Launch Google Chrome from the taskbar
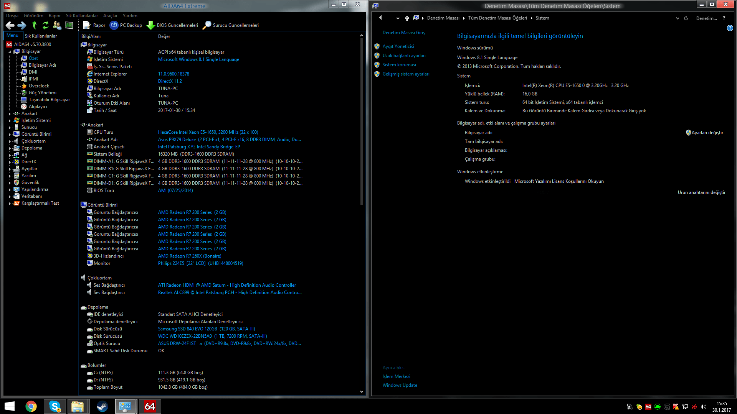This screenshot has height=414, width=737. (x=31, y=406)
